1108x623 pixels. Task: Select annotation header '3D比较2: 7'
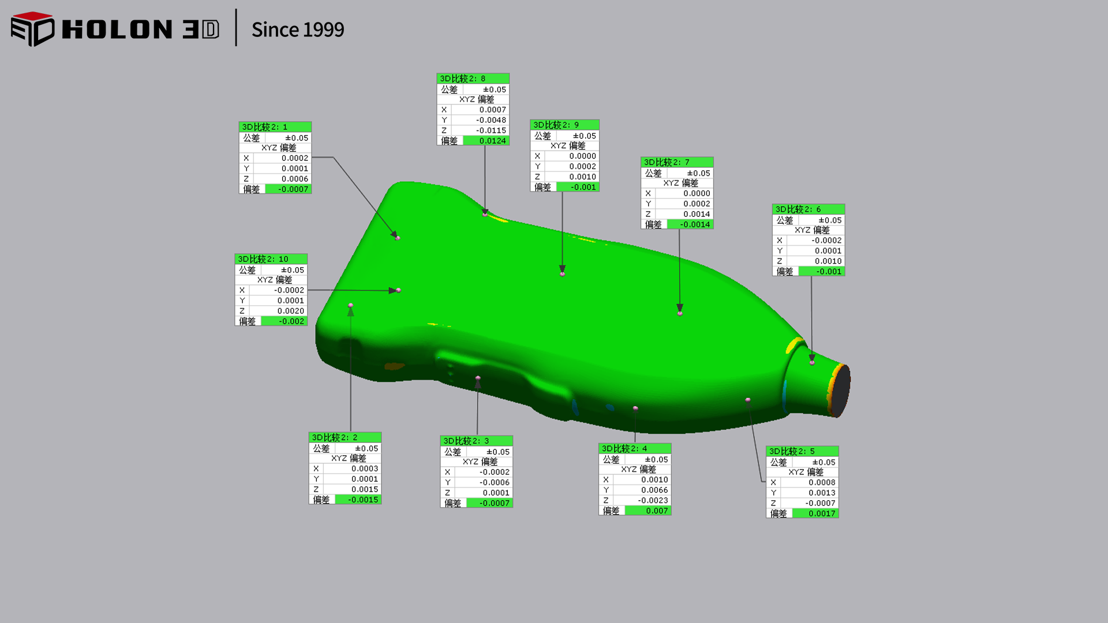677,162
